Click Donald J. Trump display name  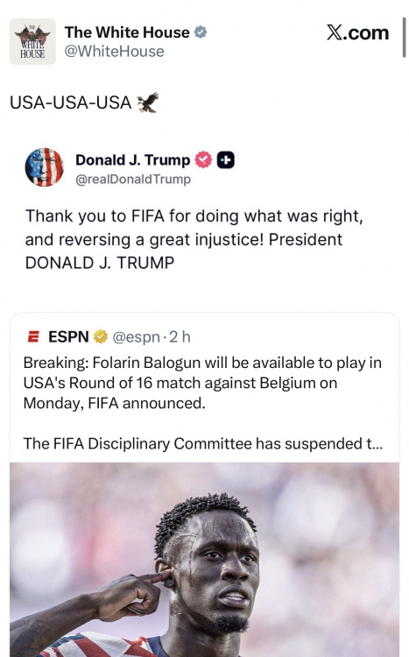tap(133, 159)
